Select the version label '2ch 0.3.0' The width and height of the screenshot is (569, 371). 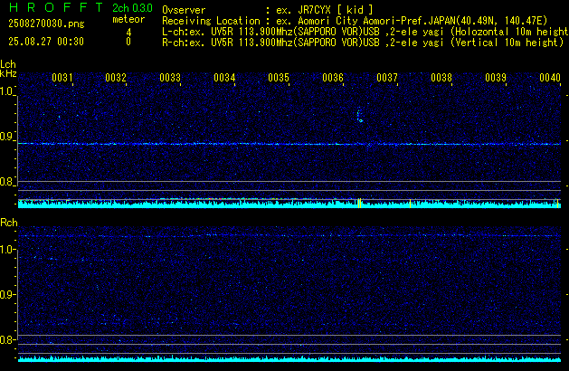coord(132,8)
